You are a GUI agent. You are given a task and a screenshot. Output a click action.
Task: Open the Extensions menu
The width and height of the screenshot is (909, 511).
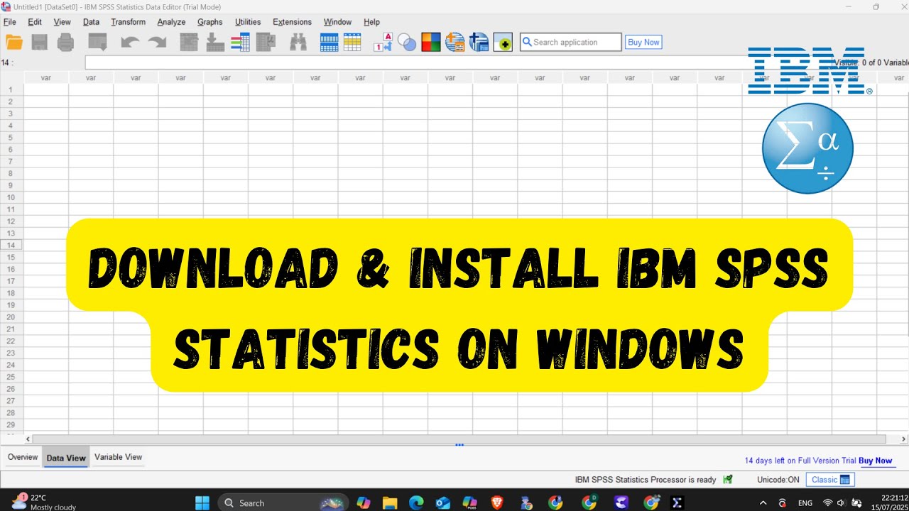[292, 22]
